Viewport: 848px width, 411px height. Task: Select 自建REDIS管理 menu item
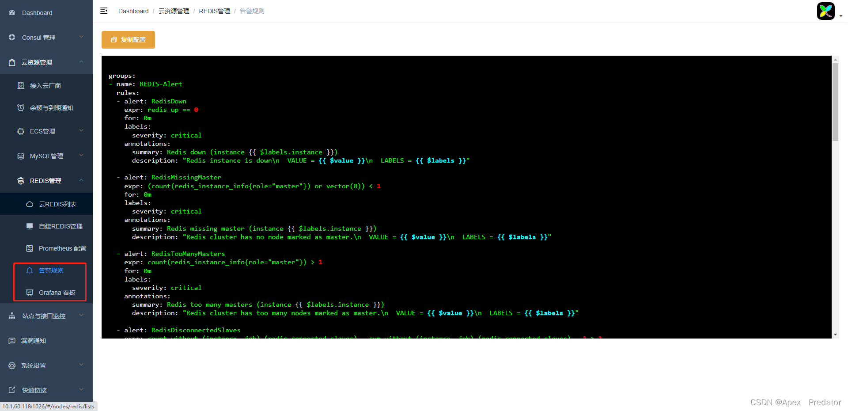point(46,226)
